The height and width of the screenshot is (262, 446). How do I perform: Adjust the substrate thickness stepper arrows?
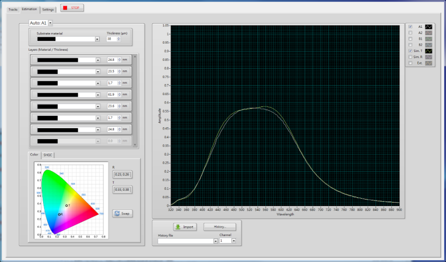[x=118, y=39]
